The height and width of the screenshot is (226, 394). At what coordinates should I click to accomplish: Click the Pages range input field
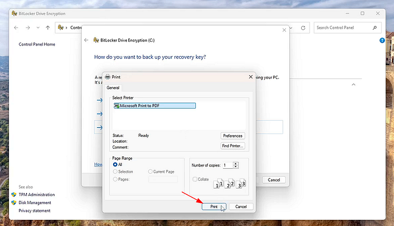(163, 179)
